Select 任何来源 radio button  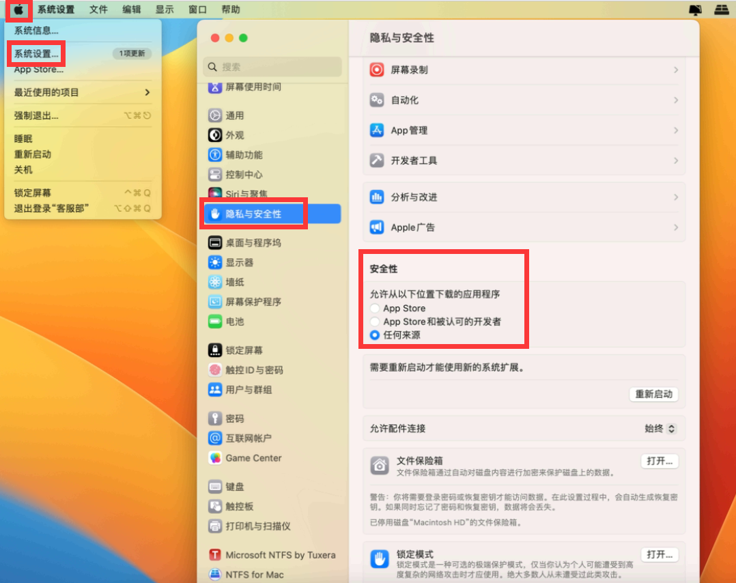point(374,335)
